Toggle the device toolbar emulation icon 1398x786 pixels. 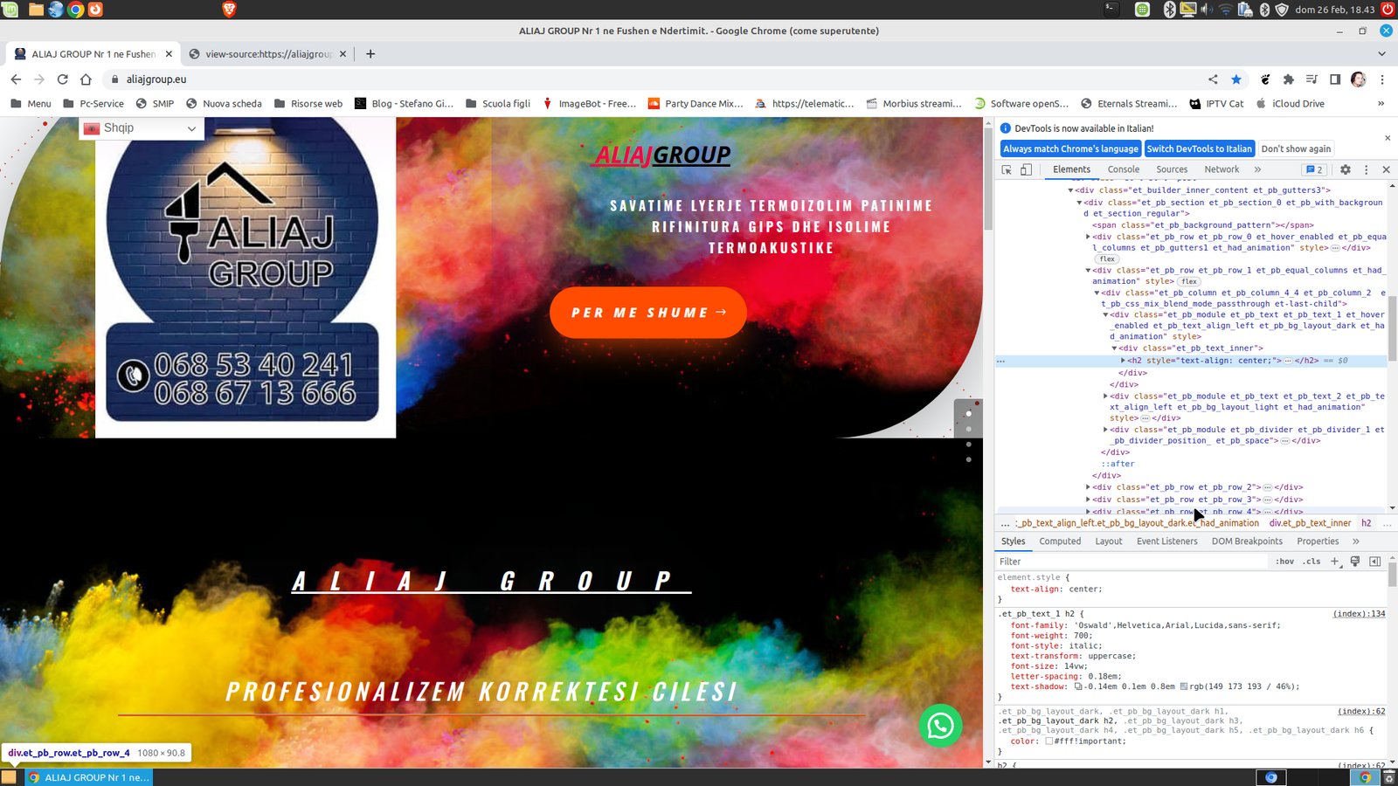pyautogui.click(x=1026, y=169)
